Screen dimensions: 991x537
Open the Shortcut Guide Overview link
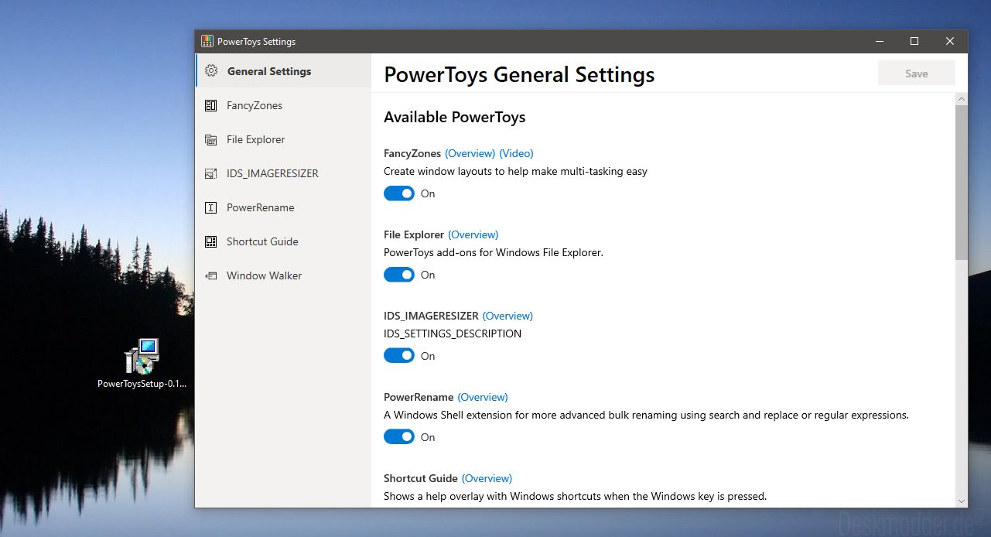click(x=487, y=478)
